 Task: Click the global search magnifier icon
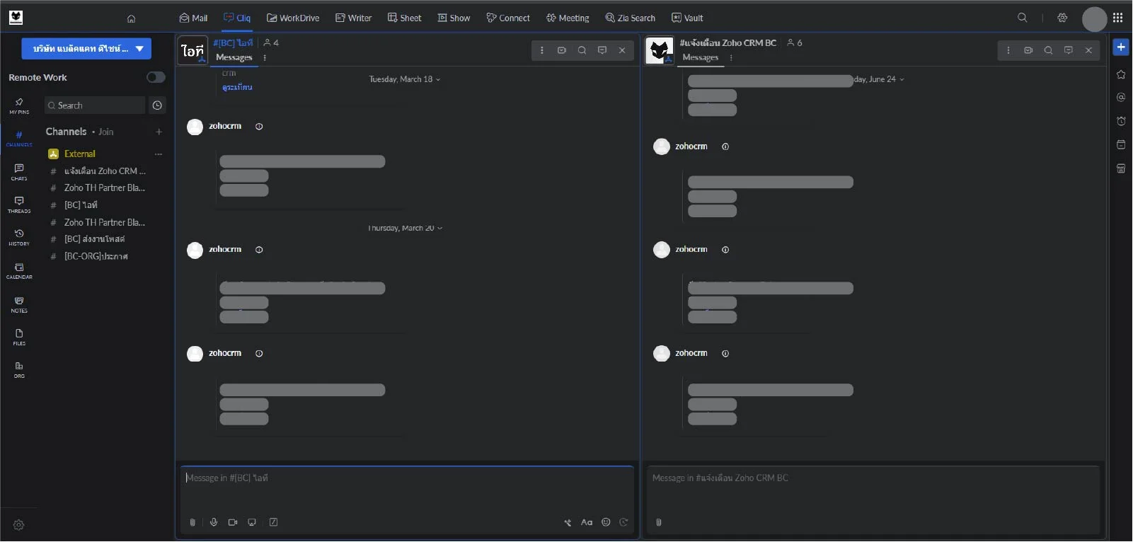(1023, 18)
